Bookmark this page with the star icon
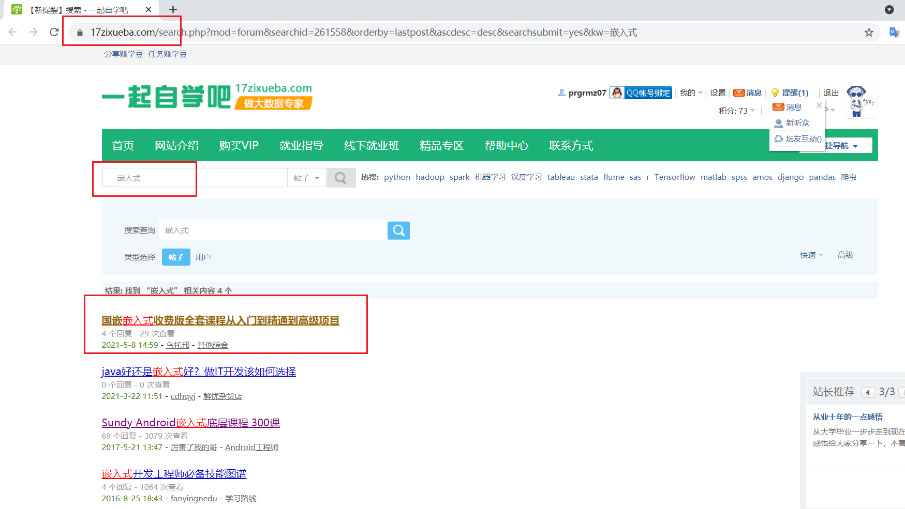This screenshot has width=905, height=509. 869,33
